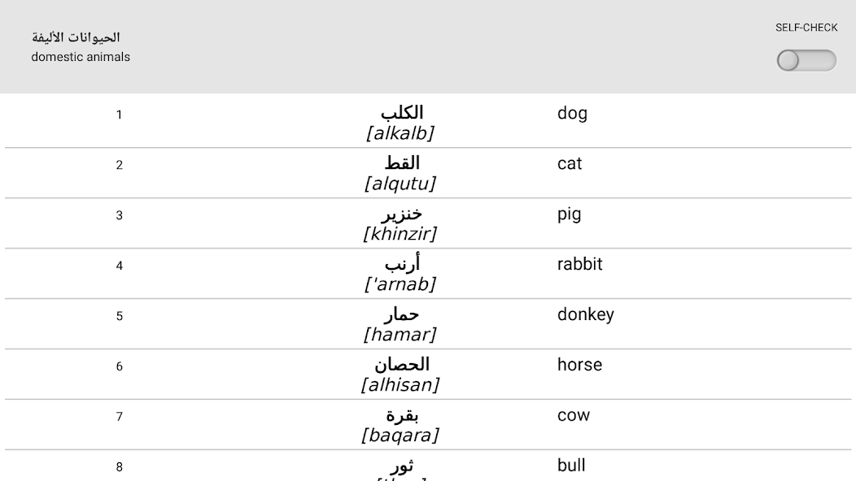Image resolution: width=856 pixels, height=481 pixels.
Task: Click the SELF-CHECK label text
Action: [x=806, y=28]
